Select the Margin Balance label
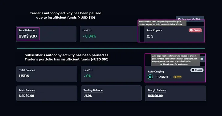222x116 pixels. click(x=157, y=90)
